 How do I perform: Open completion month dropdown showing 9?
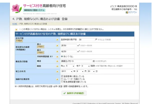tap(80, 71)
